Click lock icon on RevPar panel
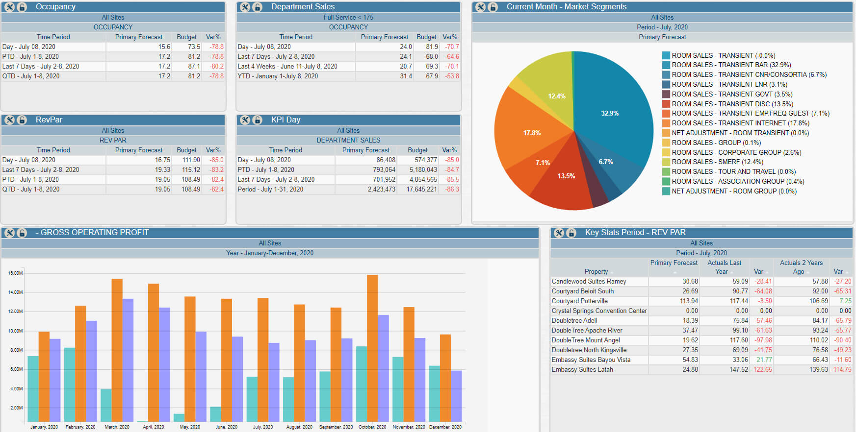 (22, 120)
